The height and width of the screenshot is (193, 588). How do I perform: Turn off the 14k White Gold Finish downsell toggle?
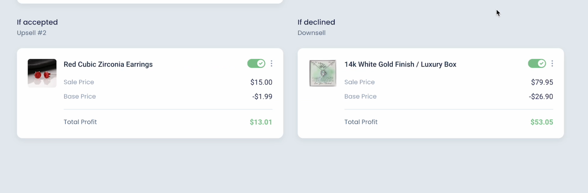click(537, 64)
